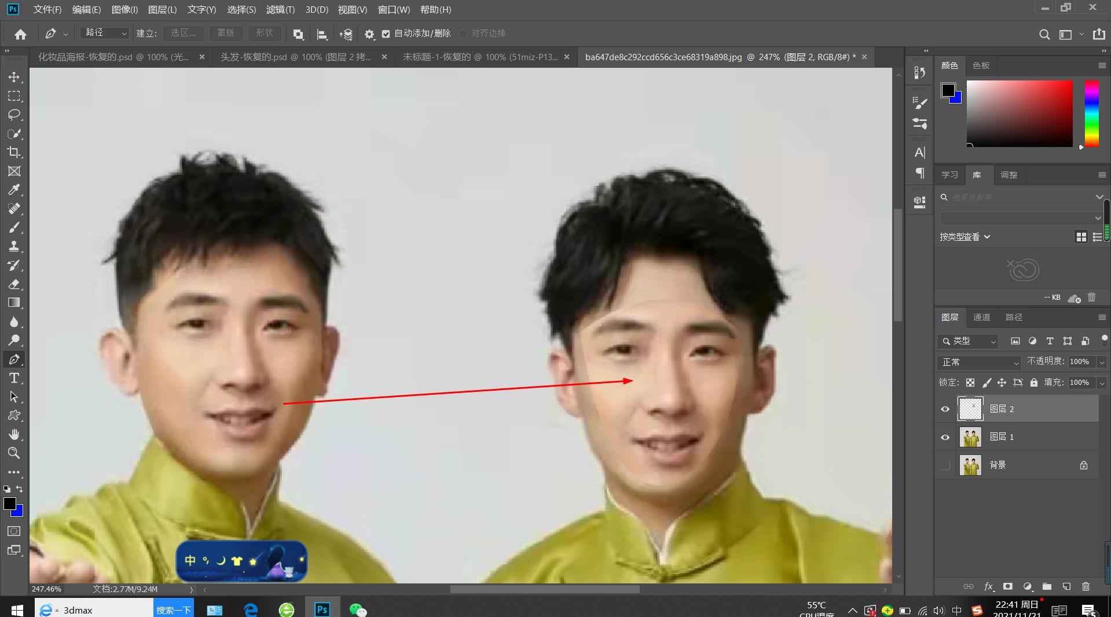The width and height of the screenshot is (1111, 617).
Task: Open the 滤镜(T) menu
Action: [x=280, y=10]
